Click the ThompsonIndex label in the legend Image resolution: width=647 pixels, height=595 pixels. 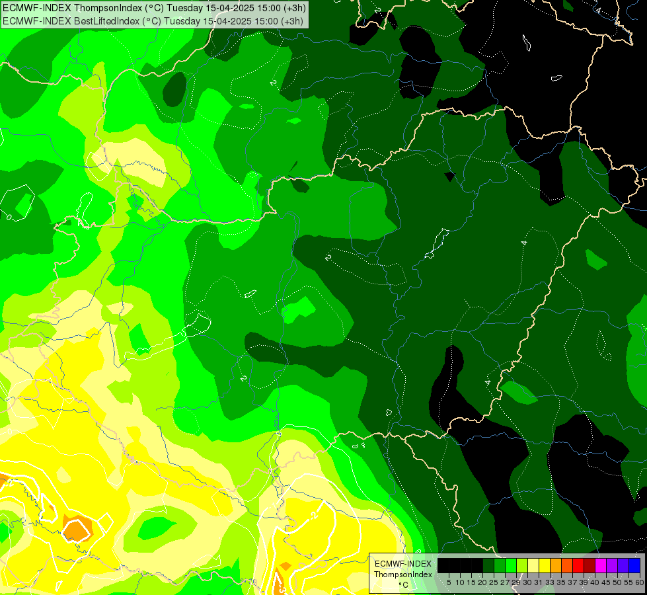click(x=403, y=575)
